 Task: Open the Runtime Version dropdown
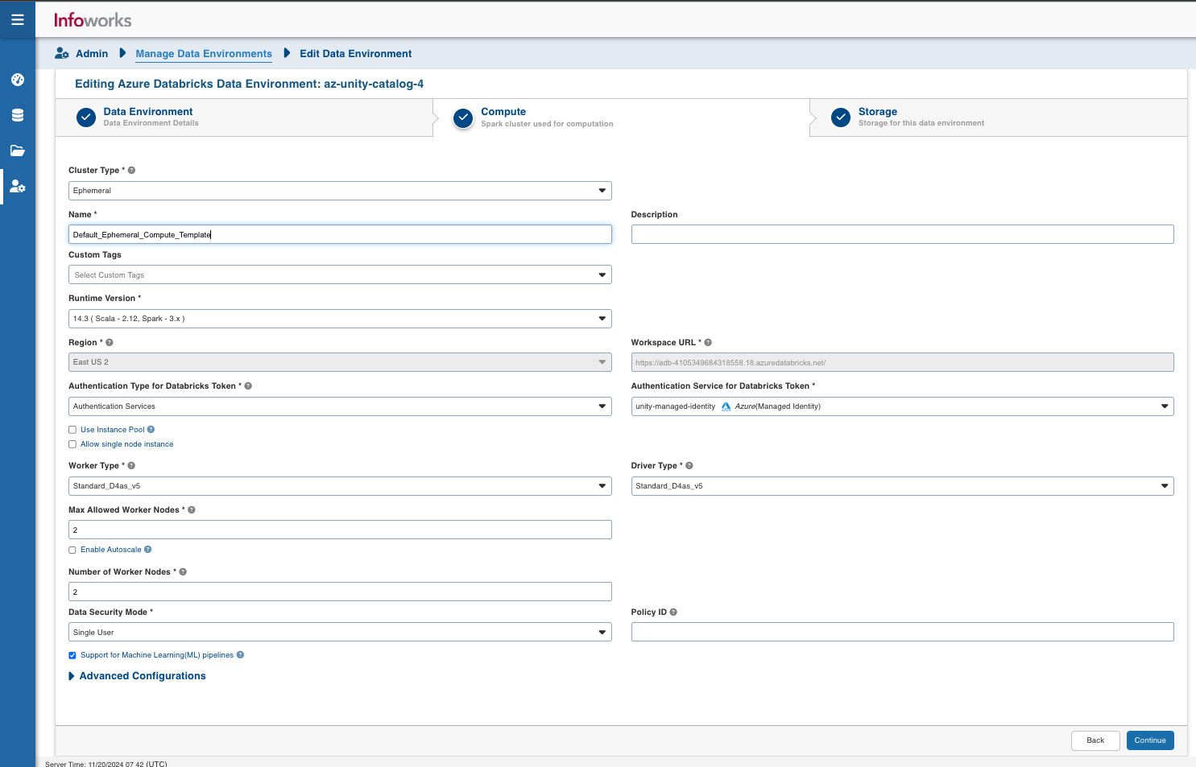pos(340,319)
